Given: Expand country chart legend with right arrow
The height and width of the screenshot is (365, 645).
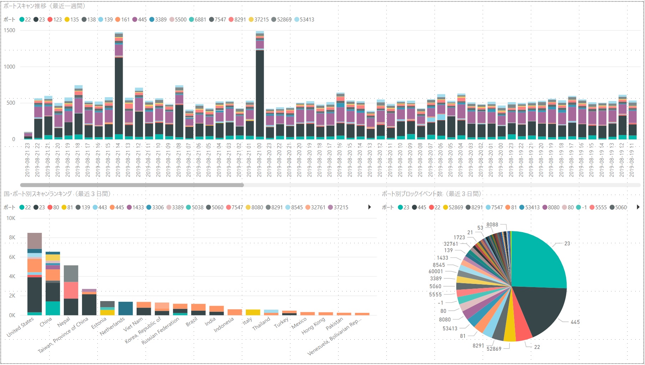Looking at the screenshot, I should coord(370,207).
